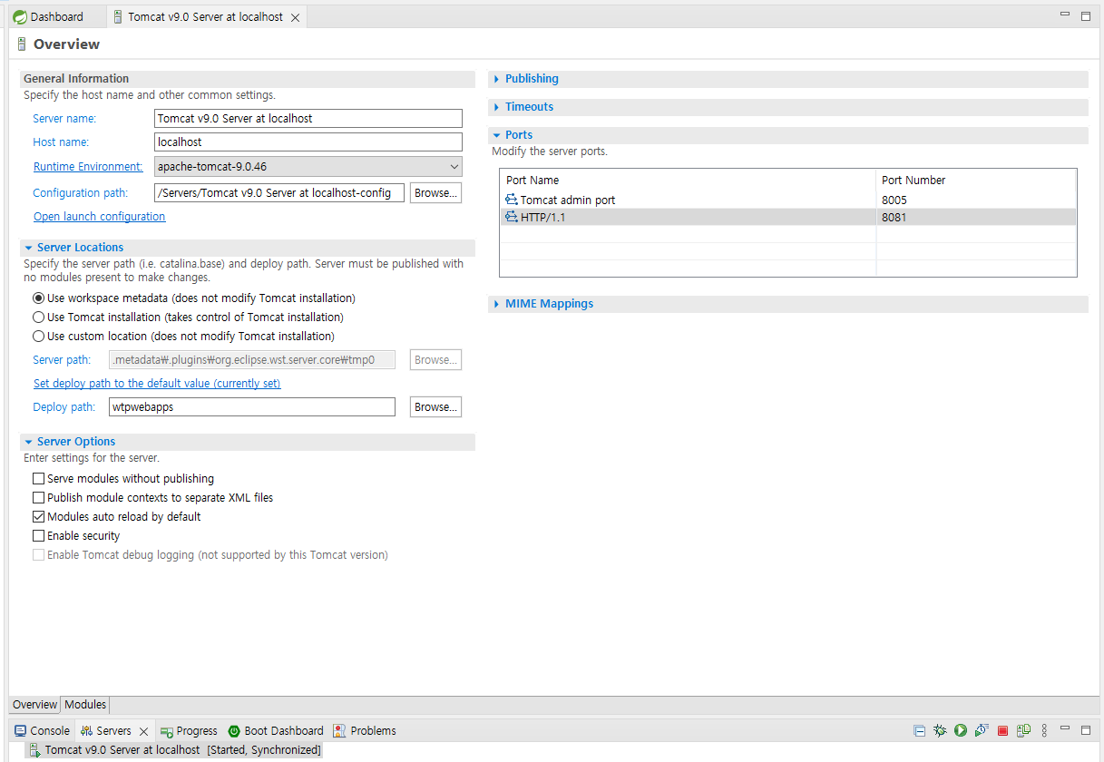Set deploy path to default value link

coord(157,384)
